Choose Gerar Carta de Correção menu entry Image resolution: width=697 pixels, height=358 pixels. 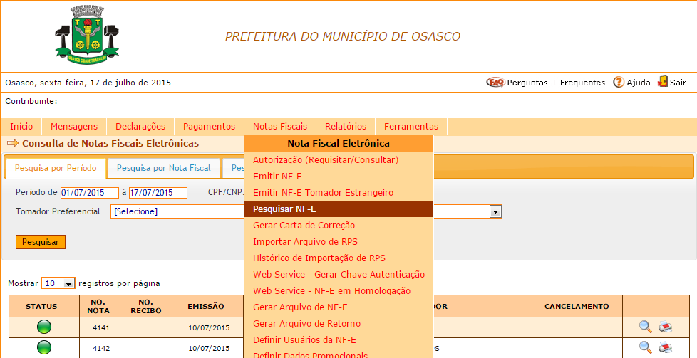click(304, 226)
